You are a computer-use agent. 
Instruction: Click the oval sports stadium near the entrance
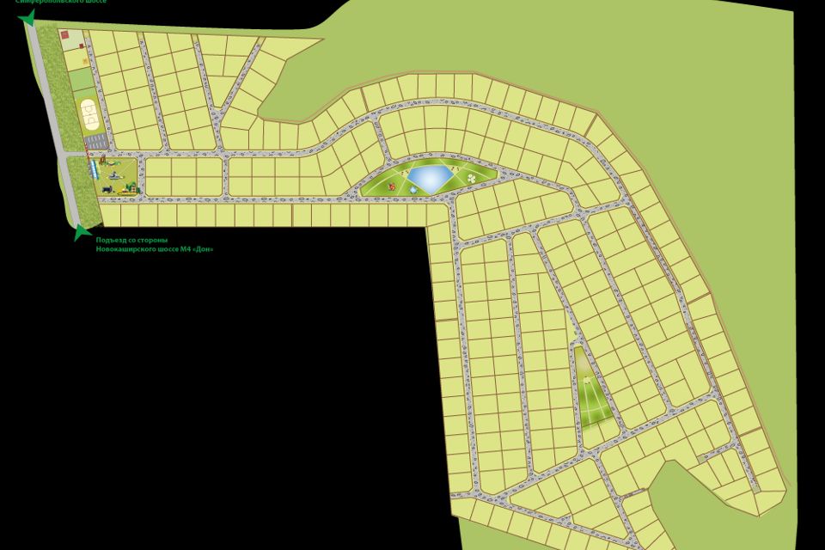89,114
